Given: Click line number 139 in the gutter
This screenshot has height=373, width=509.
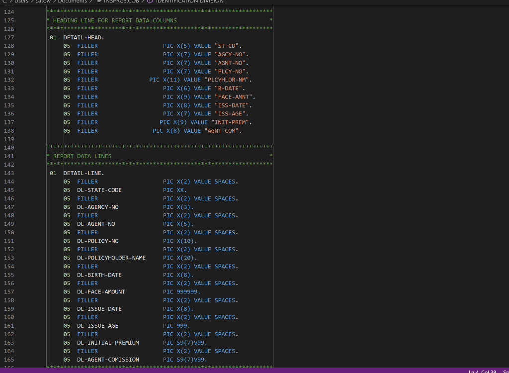Looking at the screenshot, I should pyautogui.click(x=9, y=139).
